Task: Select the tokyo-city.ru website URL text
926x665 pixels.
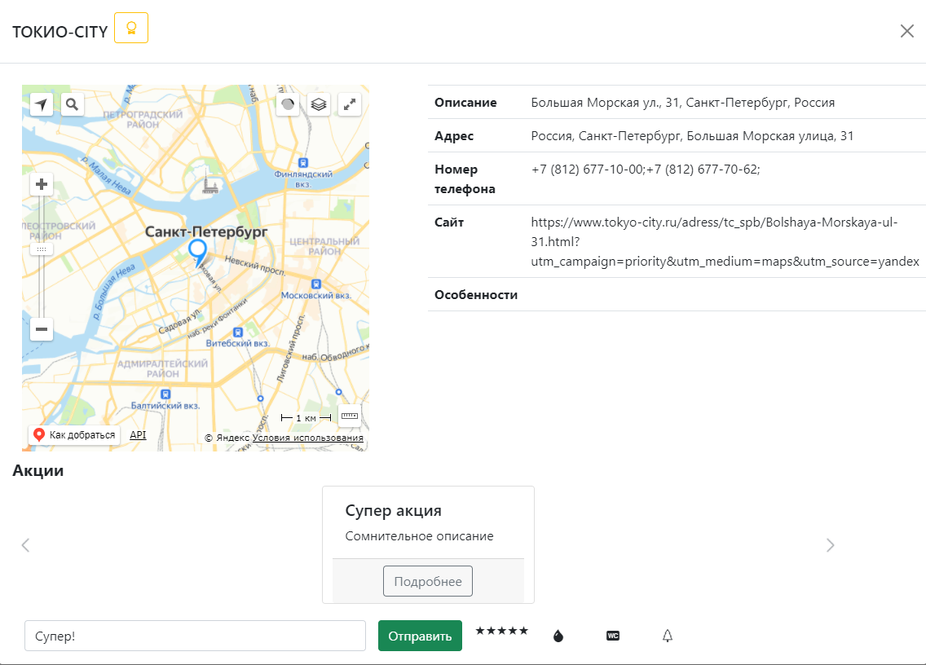Action: (725, 241)
